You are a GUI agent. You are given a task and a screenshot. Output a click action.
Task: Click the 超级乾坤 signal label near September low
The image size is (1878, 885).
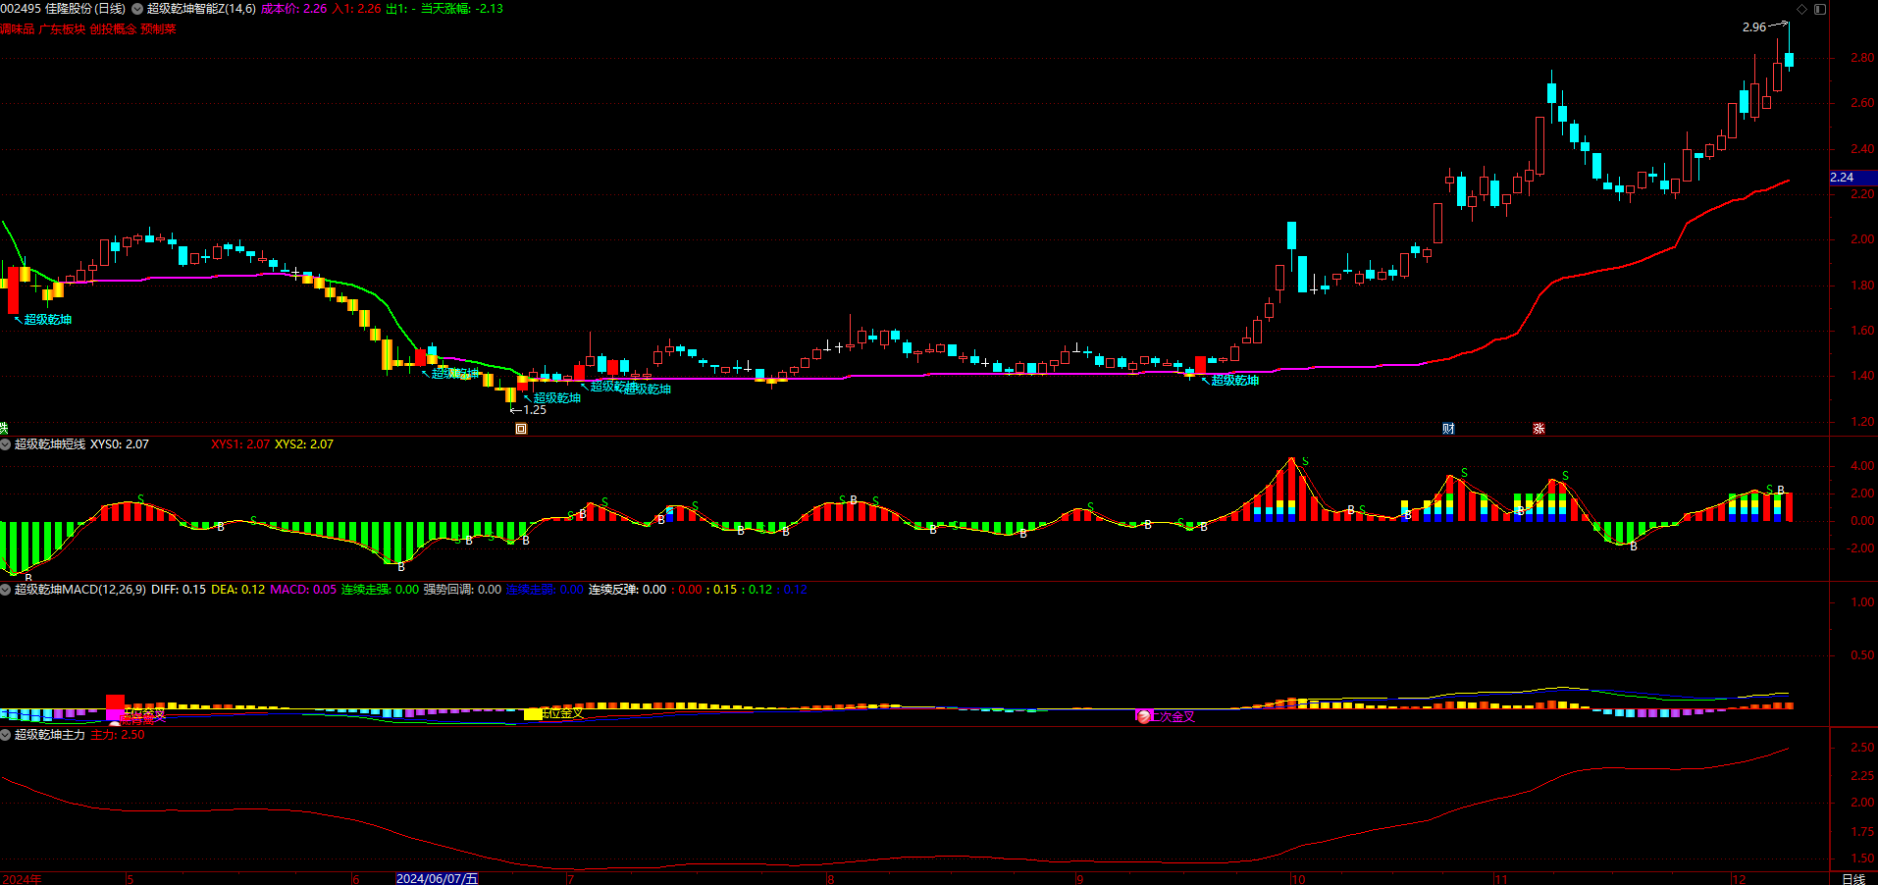[x=1235, y=381]
